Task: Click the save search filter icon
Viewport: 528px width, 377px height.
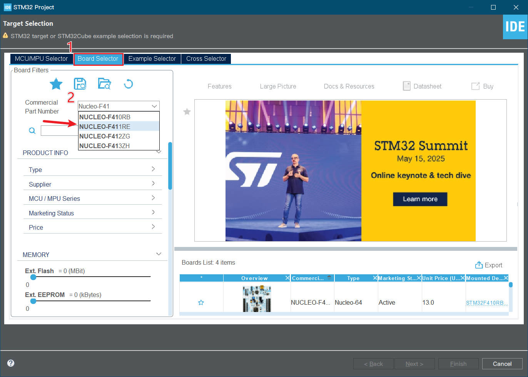Action: coord(80,83)
